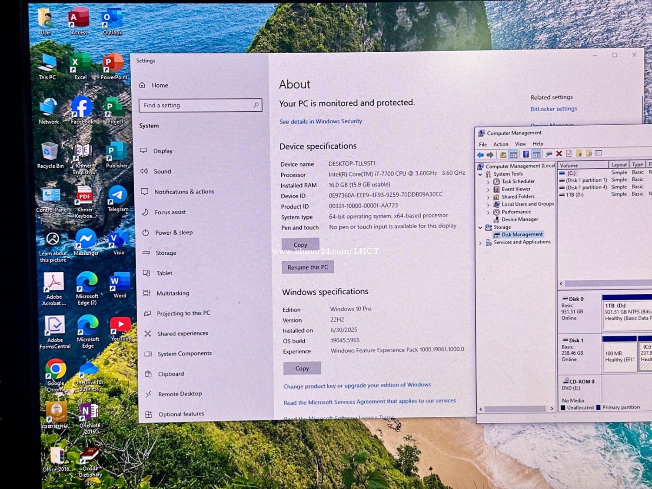The width and height of the screenshot is (652, 489).
Task: Expand the Local Users and Groups node
Action: pyautogui.click(x=488, y=205)
